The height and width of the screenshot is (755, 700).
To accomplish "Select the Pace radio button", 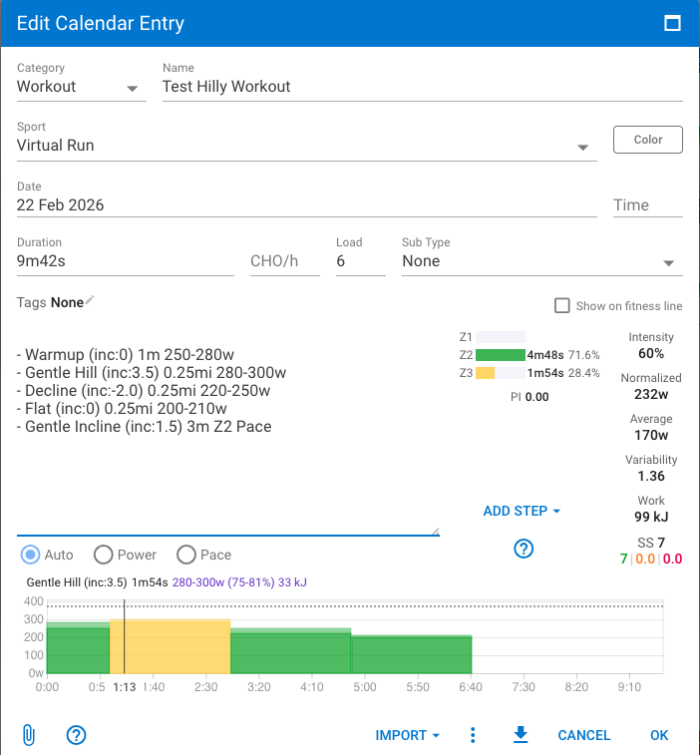I will 185,555.
